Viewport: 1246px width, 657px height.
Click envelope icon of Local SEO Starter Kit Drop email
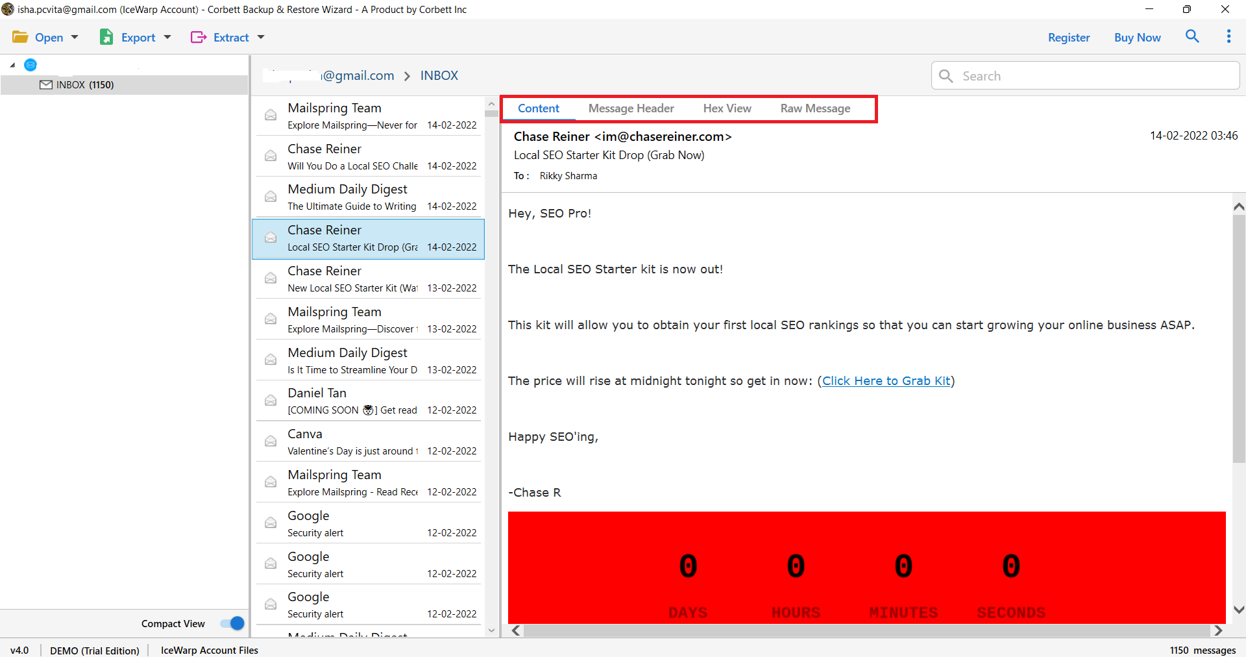[x=271, y=238]
